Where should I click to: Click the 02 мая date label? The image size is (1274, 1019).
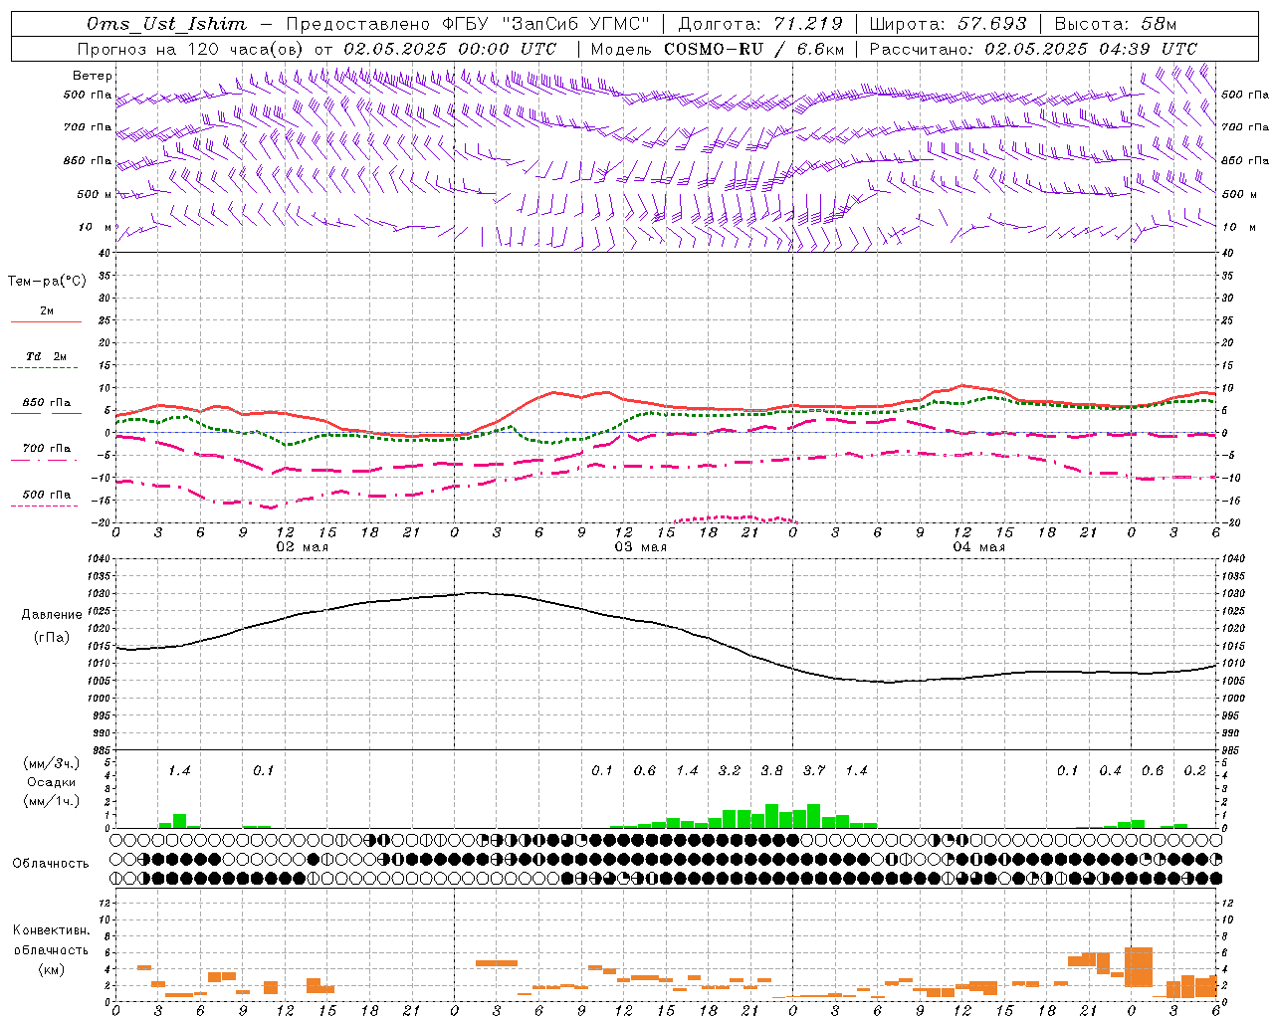tap(302, 547)
